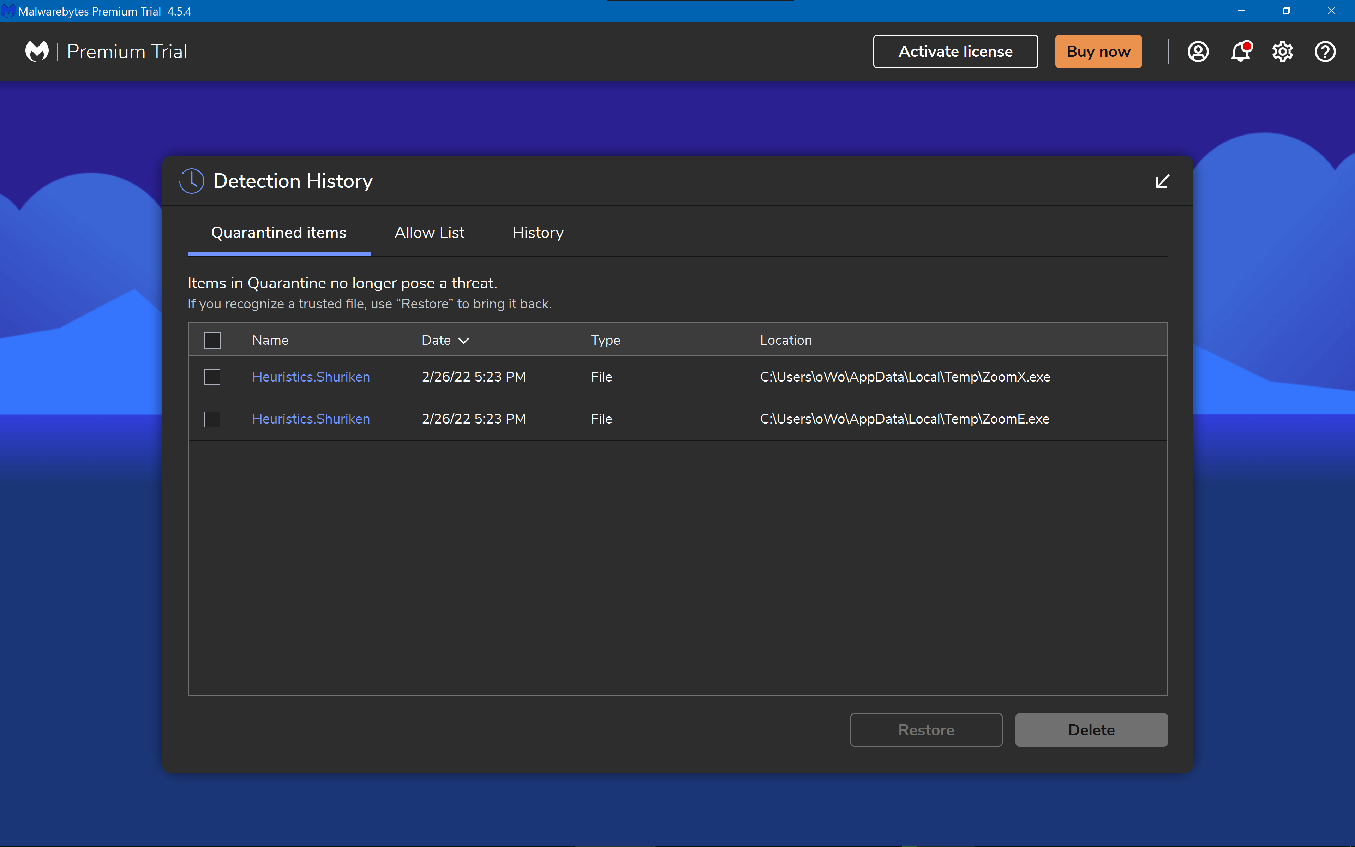Image resolution: width=1355 pixels, height=847 pixels.
Task: Switch to the Quarantined items tab
Action: click(279, 233)
